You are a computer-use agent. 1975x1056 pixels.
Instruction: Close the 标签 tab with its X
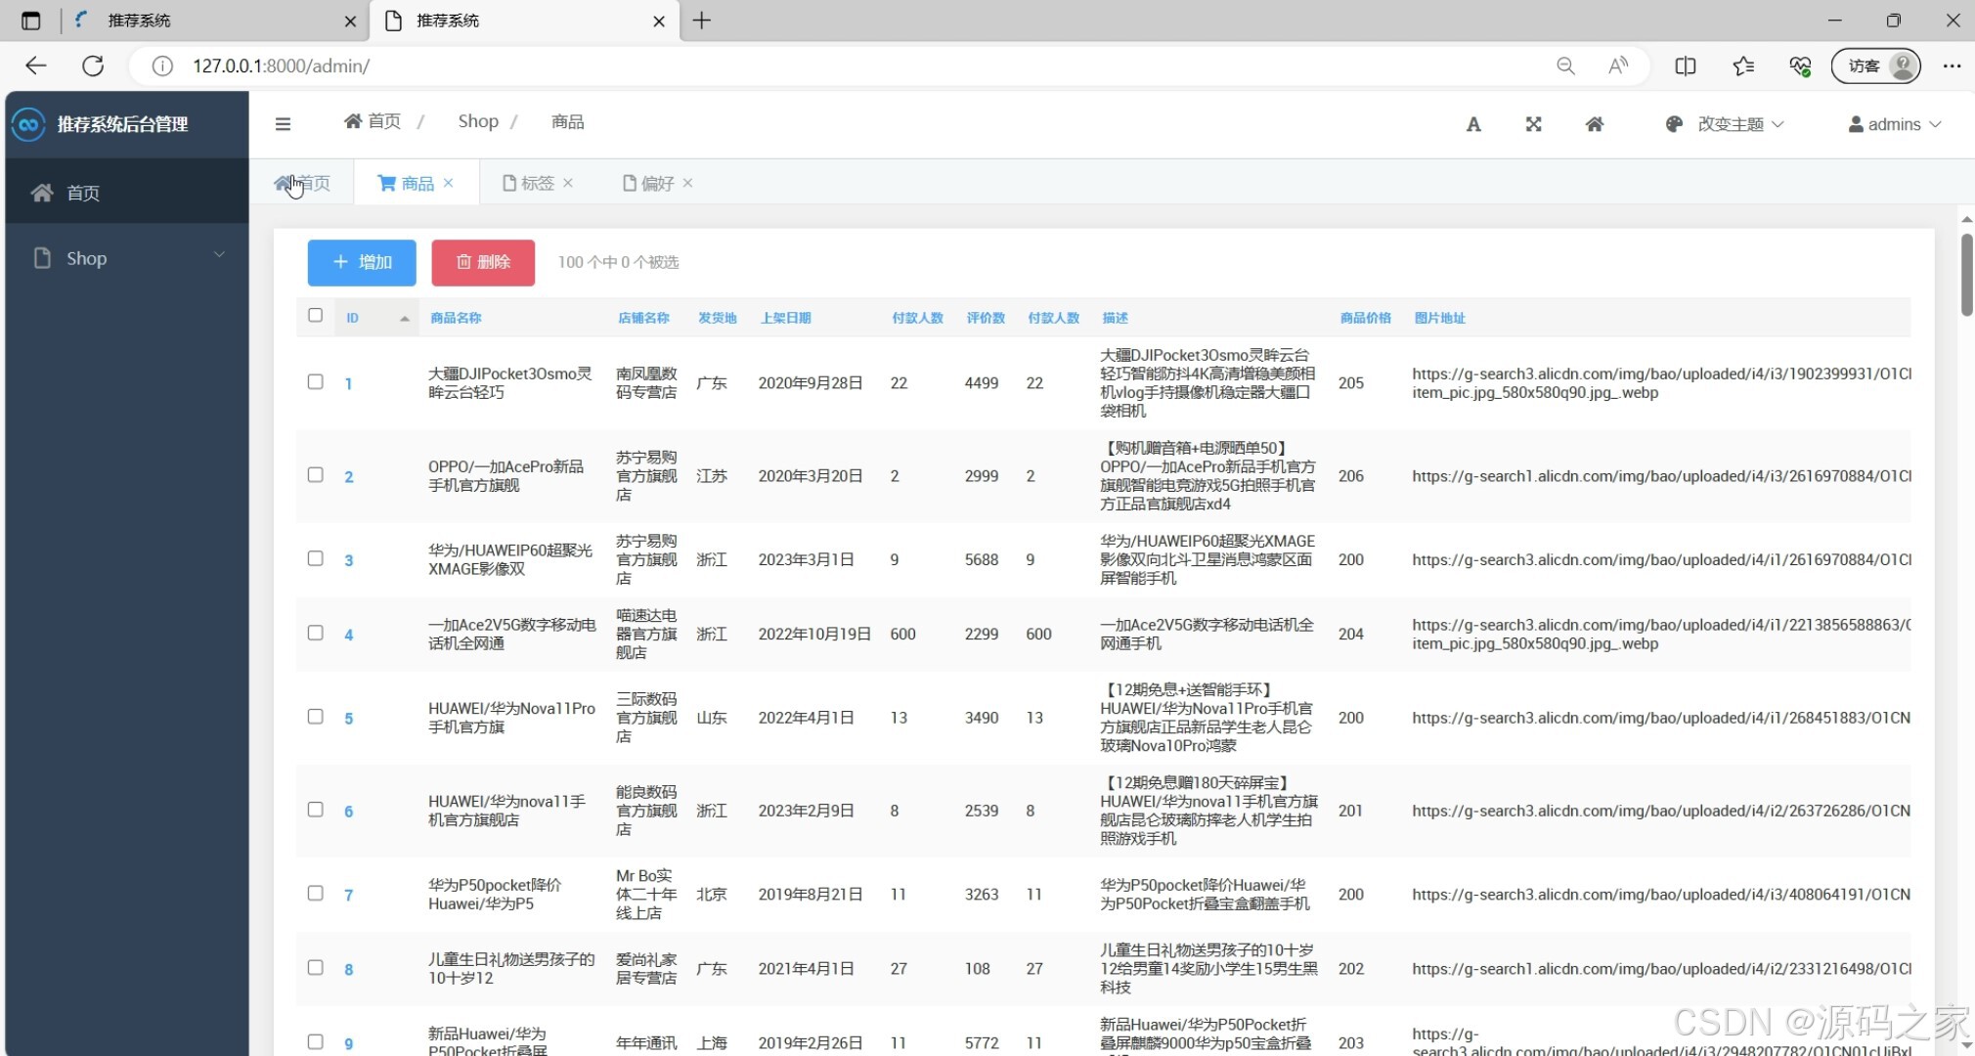[x=568, y=183]
